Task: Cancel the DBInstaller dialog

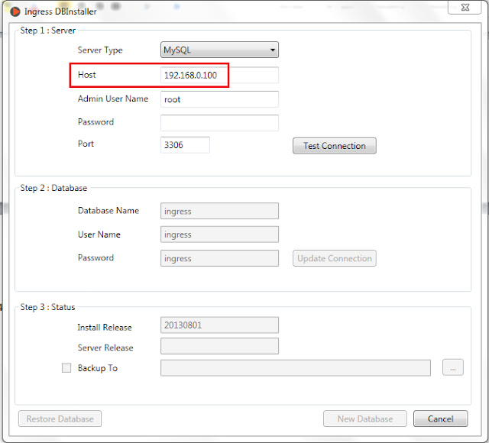Action: [440, 419]
